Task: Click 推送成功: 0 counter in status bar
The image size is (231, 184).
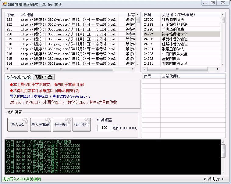Action: [214, 179]
